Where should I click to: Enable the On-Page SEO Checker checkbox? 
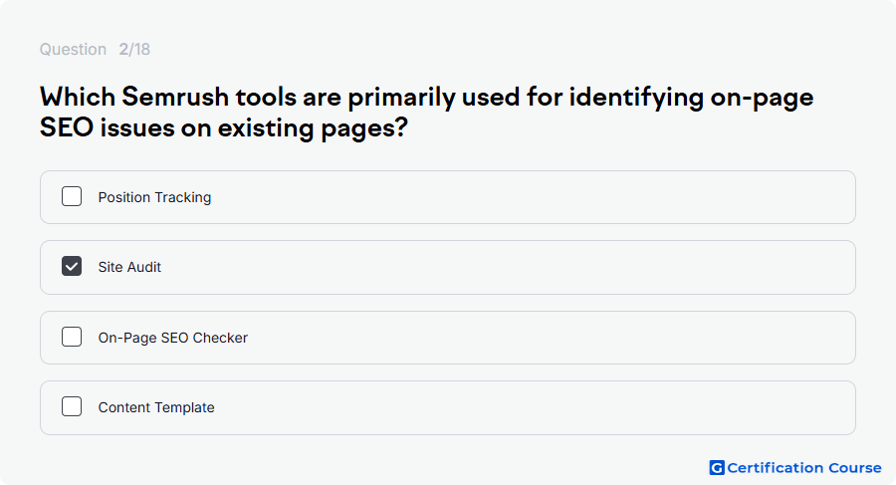tap(72, 337)
